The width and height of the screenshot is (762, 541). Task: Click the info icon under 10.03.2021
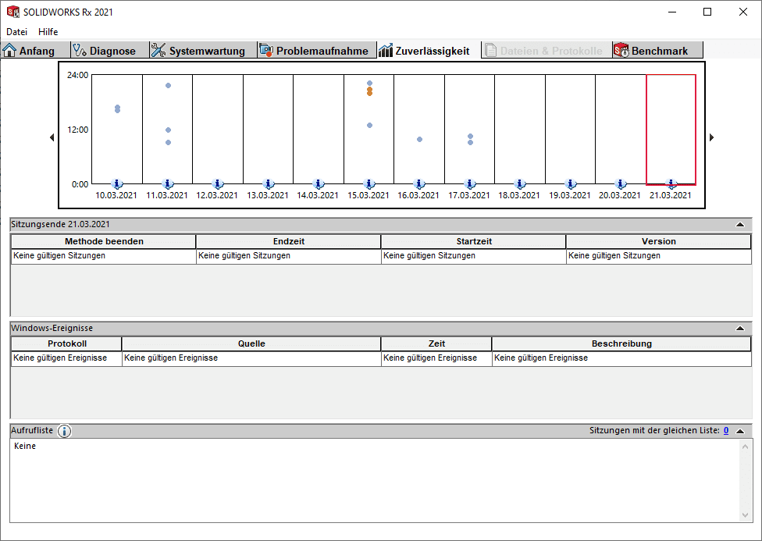point(117,184)
